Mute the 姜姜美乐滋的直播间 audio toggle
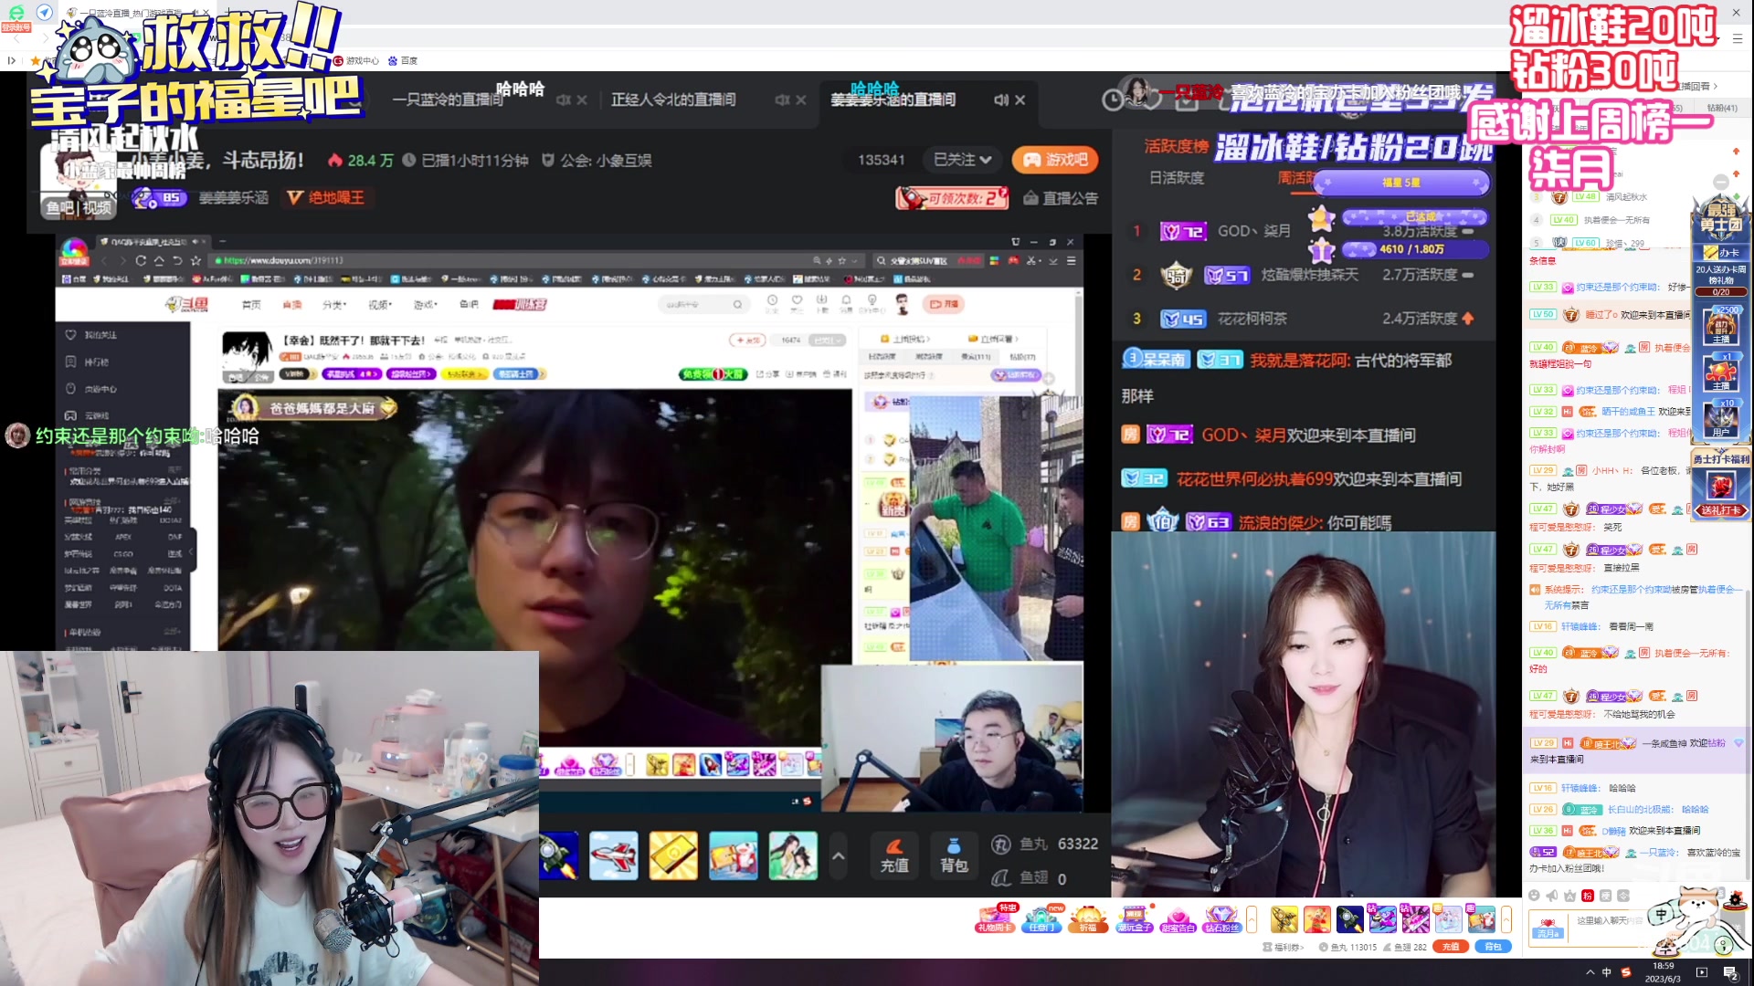This screenshot has width=1754, height=986. coord(1002,100)
